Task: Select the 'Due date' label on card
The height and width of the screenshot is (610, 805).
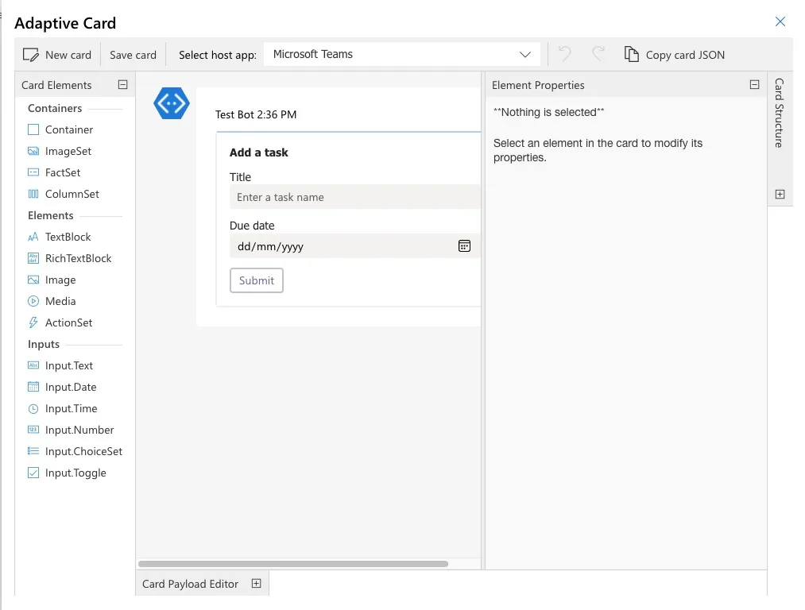Action: 252,226
